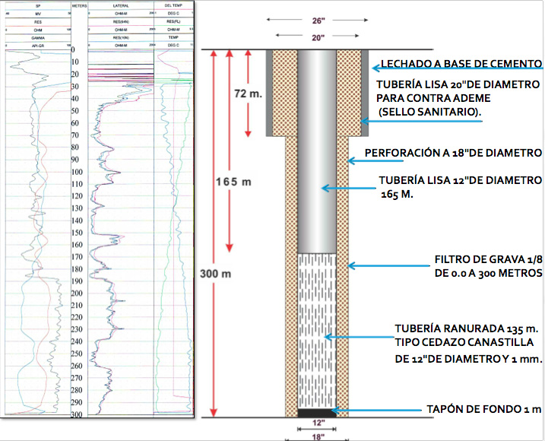Image resolution: width=545 pixels, height=441 pixels.
Task: Click the "165 m" red arrow dimension label
Action: pyautogui.click(x=233, y=182)
